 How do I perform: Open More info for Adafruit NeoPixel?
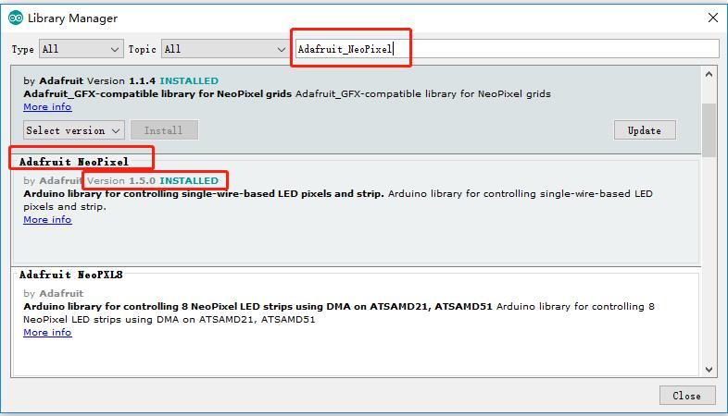click(47, 220)
